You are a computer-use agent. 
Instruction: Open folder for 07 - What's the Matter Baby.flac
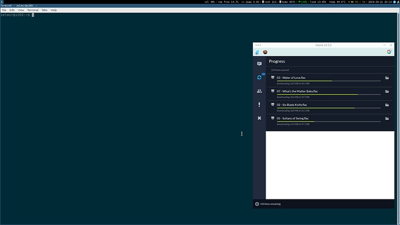click(387, 91)
